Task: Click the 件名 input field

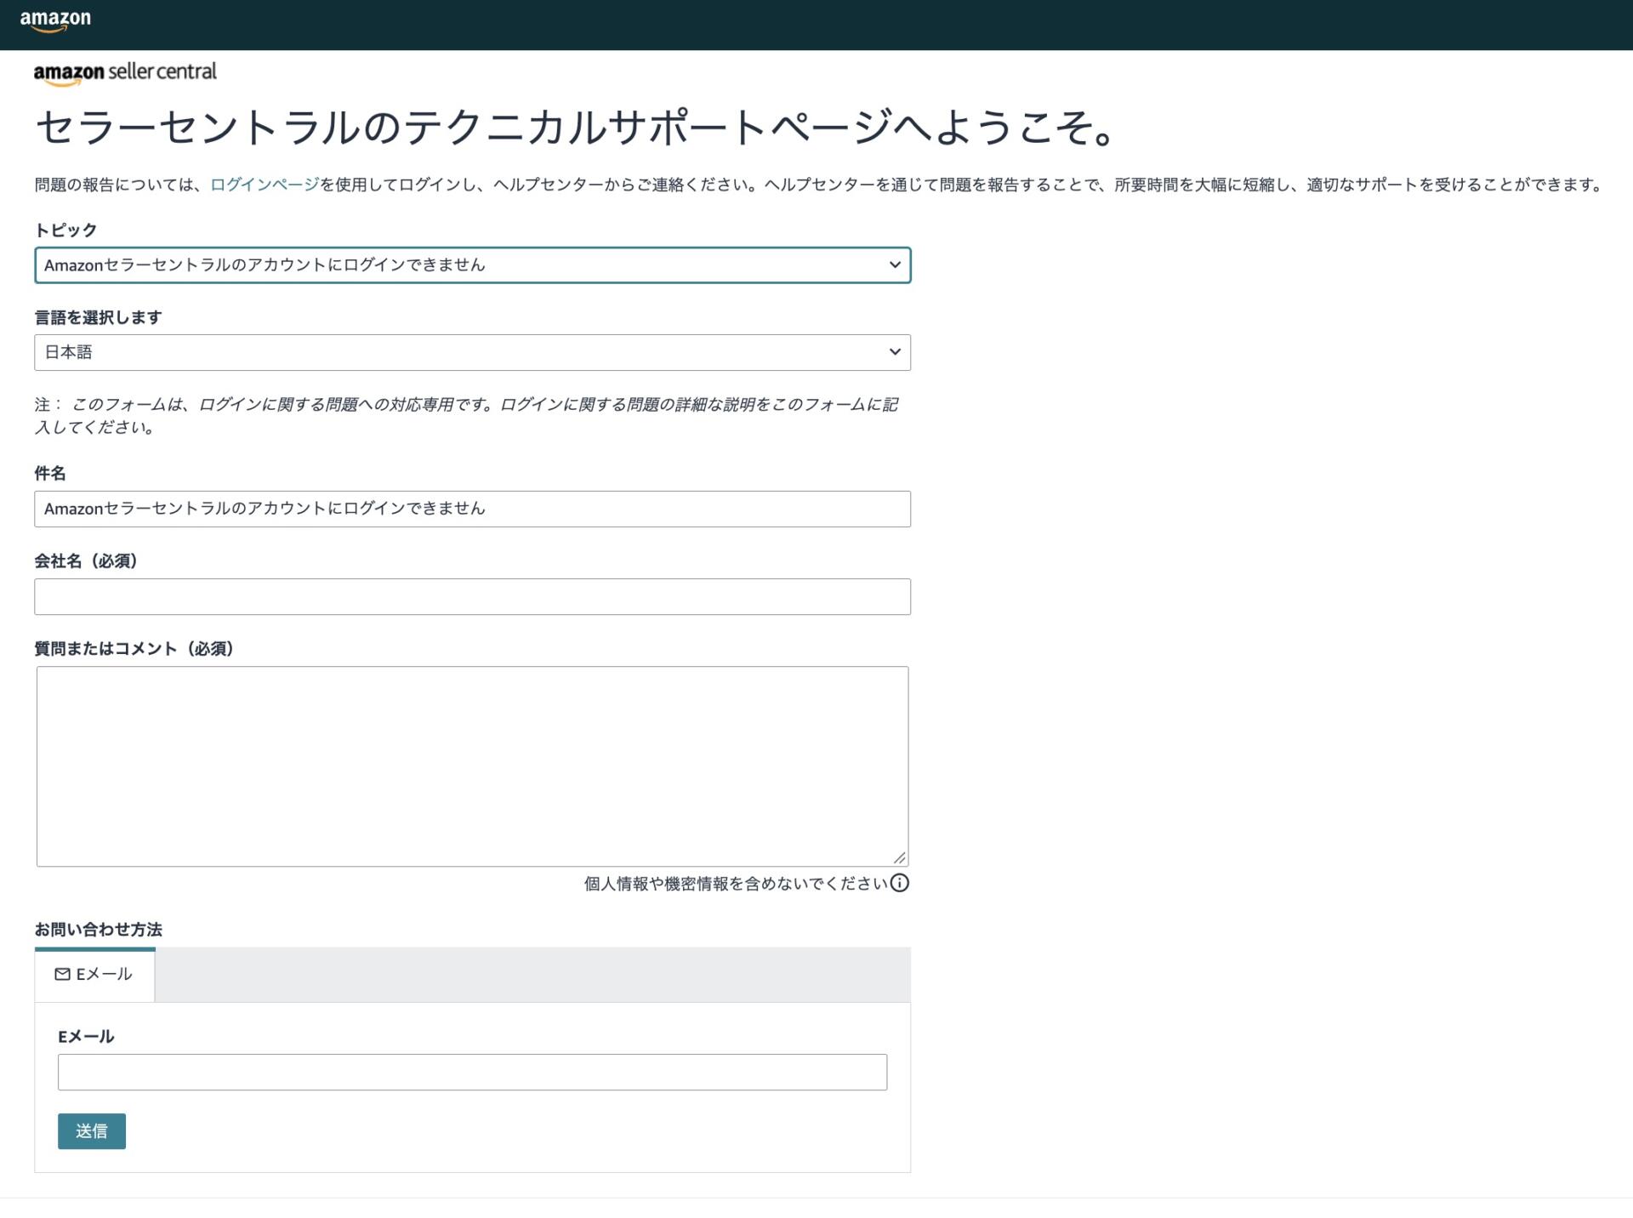Action: coord(472,509)
